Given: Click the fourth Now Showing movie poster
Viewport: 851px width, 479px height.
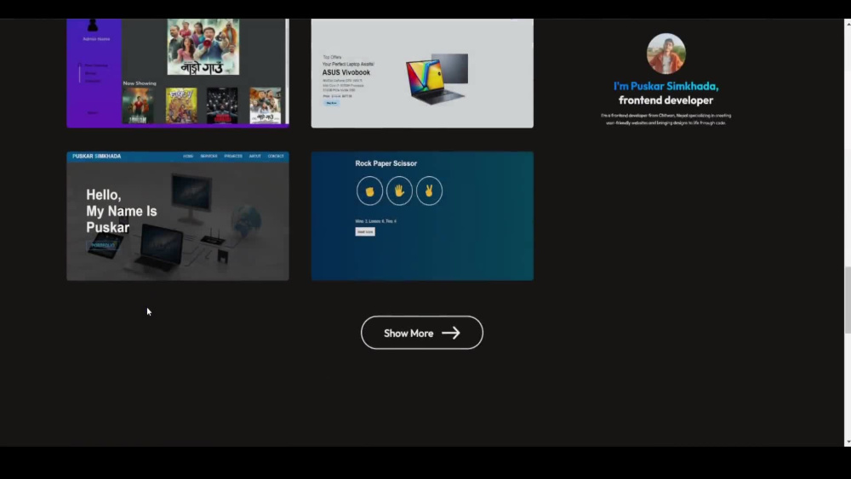Looking at the screenshot, I should click(x=266, y=105).
